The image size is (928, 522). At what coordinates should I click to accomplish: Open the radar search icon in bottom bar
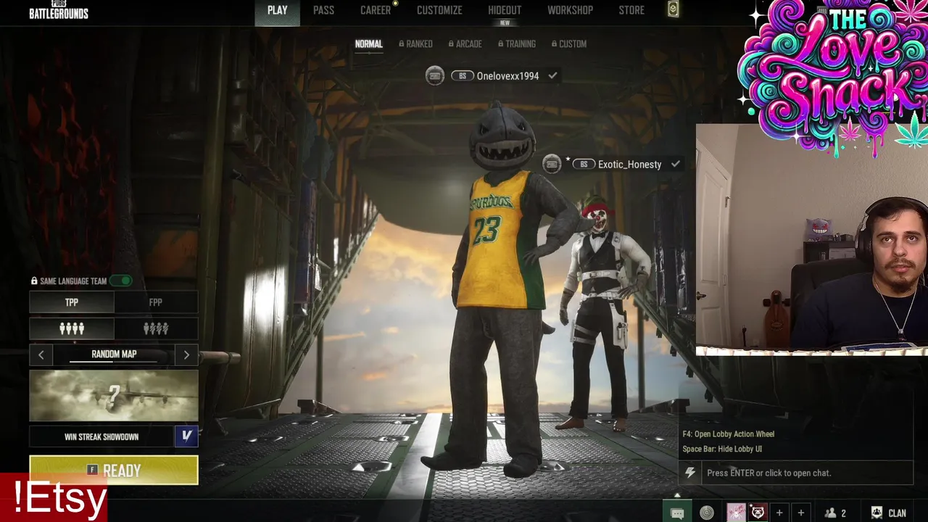tap(707, 513)
